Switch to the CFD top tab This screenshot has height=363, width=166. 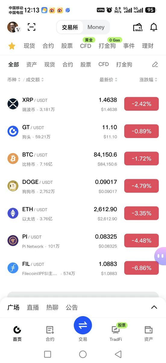click(86, 46)
